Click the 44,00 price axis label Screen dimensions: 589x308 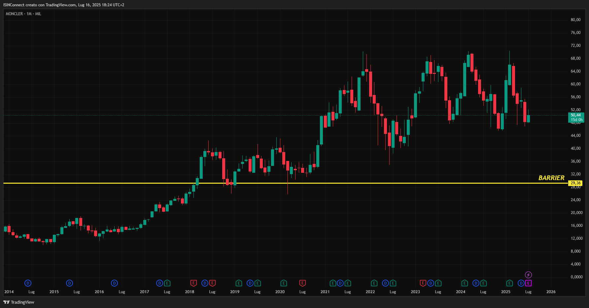click(575, 136)
